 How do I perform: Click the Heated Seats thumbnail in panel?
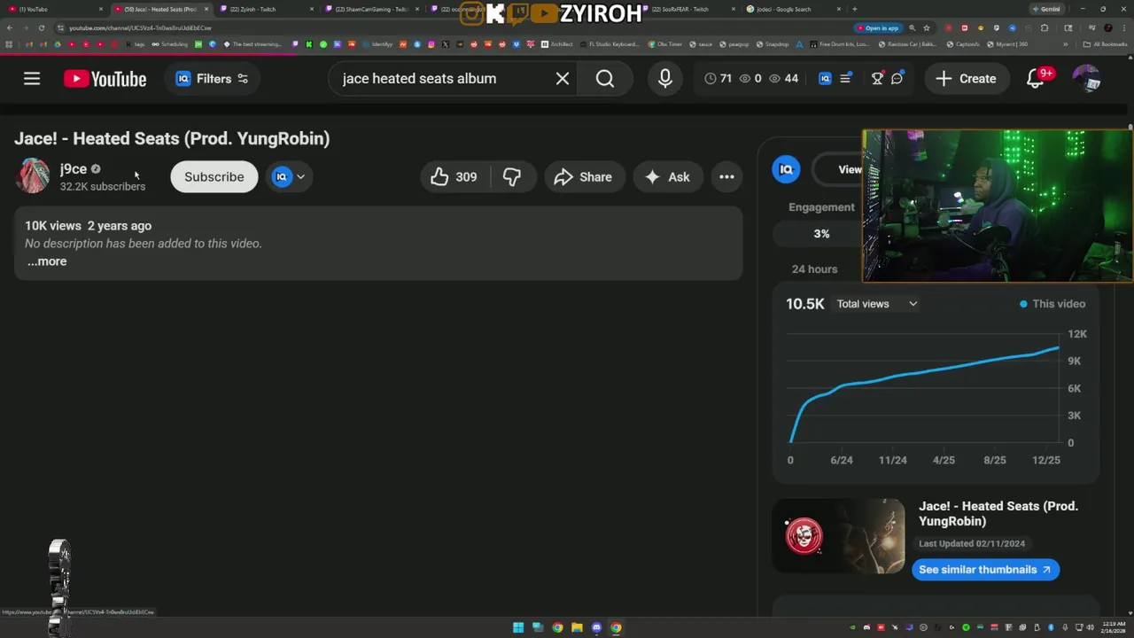[838, 536]
